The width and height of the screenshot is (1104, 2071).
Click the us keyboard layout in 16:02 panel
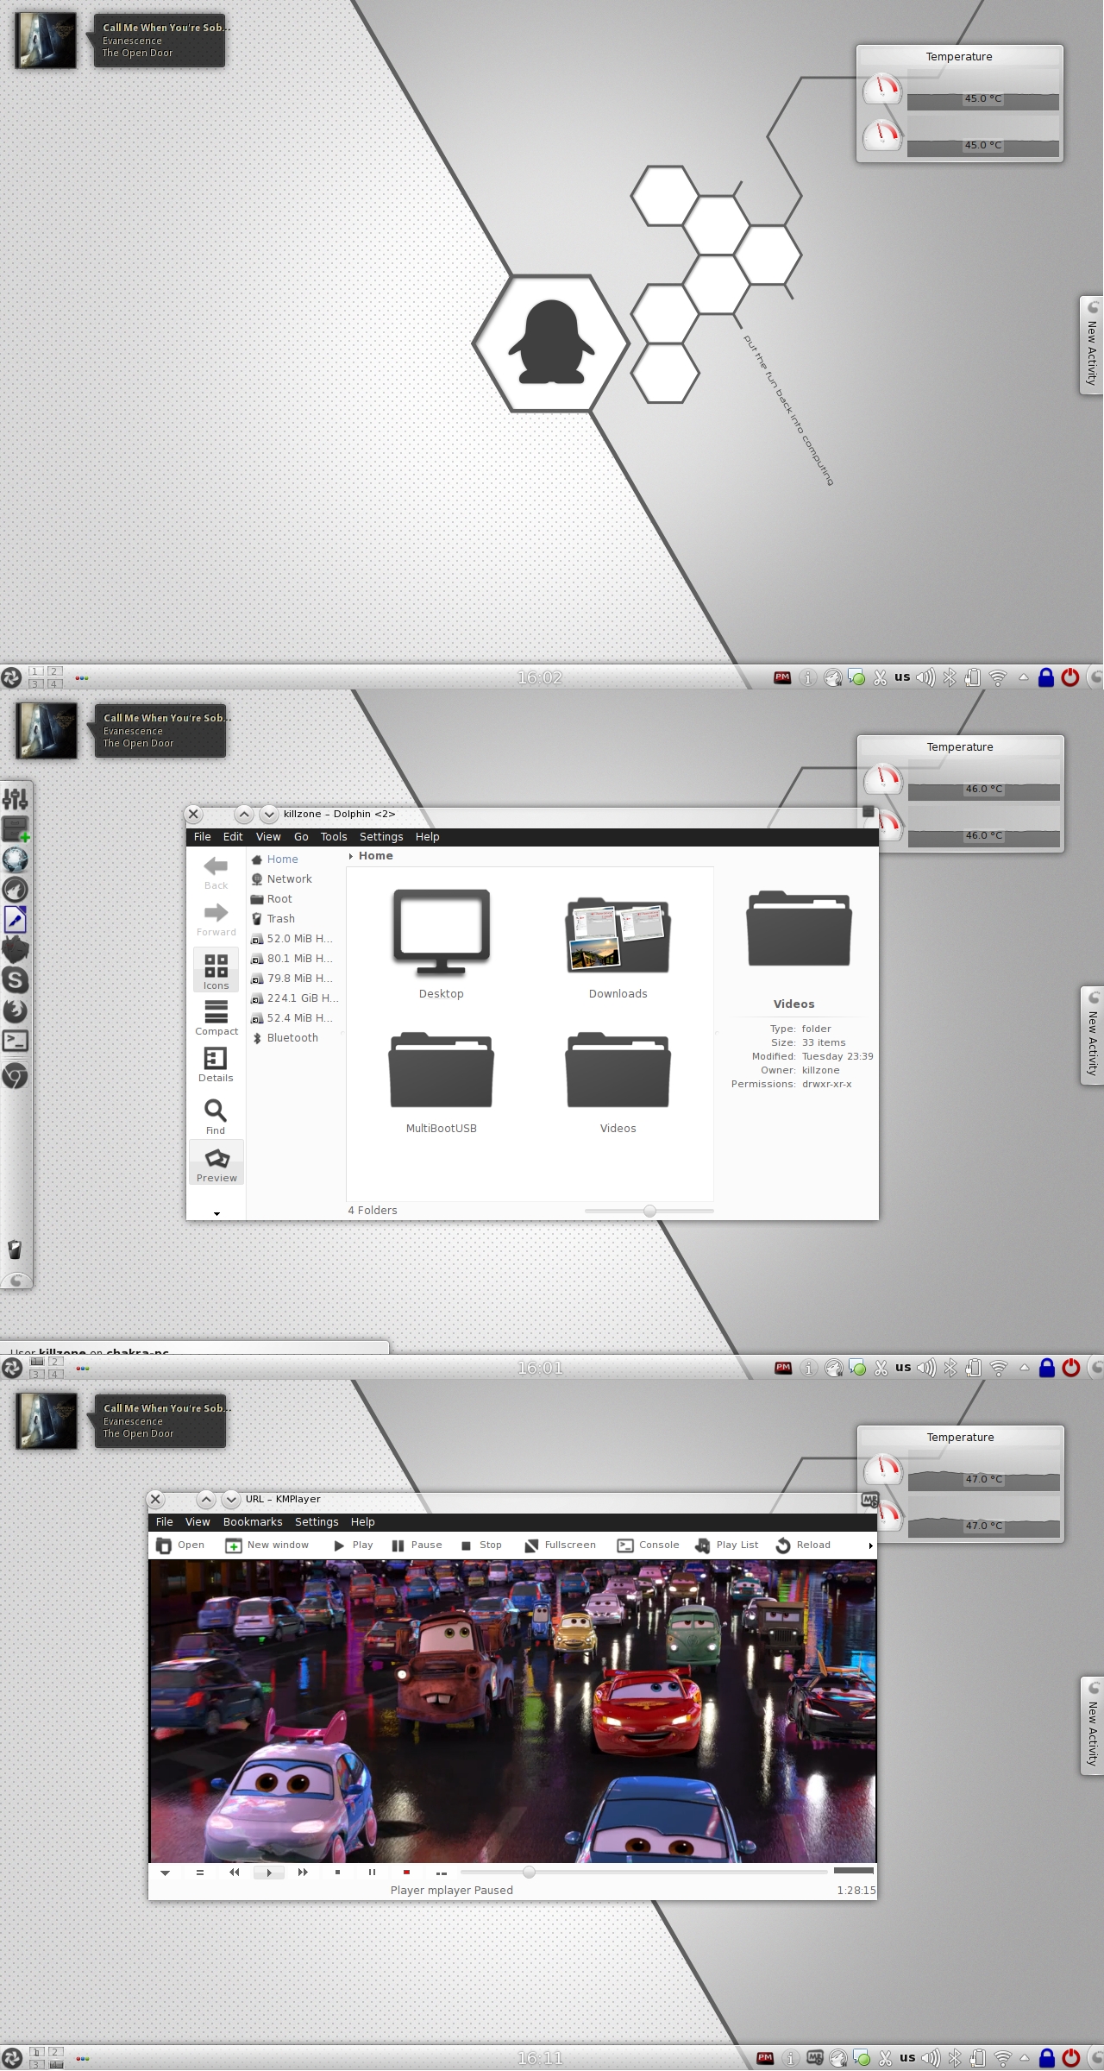tap(902, 677)
